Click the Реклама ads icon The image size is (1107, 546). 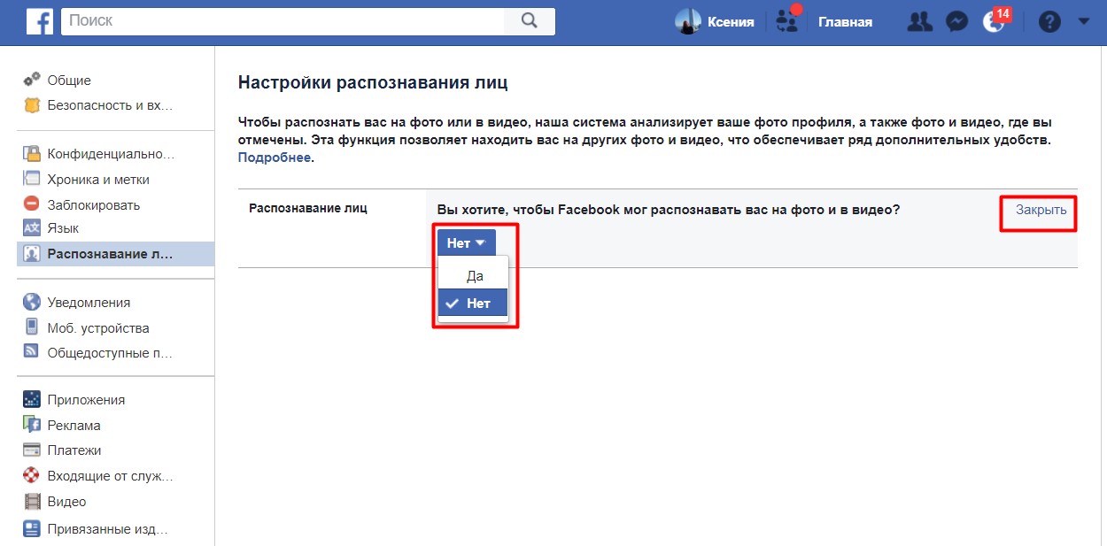[x=32, y=425]
